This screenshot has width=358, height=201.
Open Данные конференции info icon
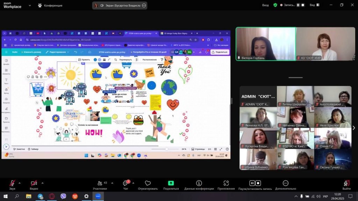tap(199, 183)
